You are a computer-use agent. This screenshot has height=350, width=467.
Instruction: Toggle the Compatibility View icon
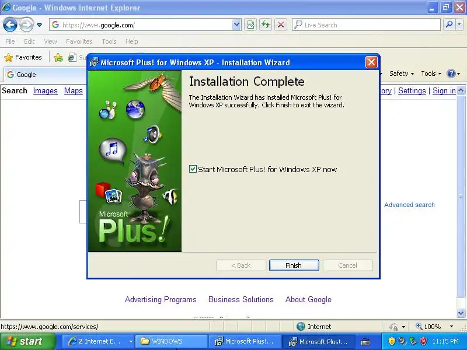pyautogui.click(x=250, y=25)
